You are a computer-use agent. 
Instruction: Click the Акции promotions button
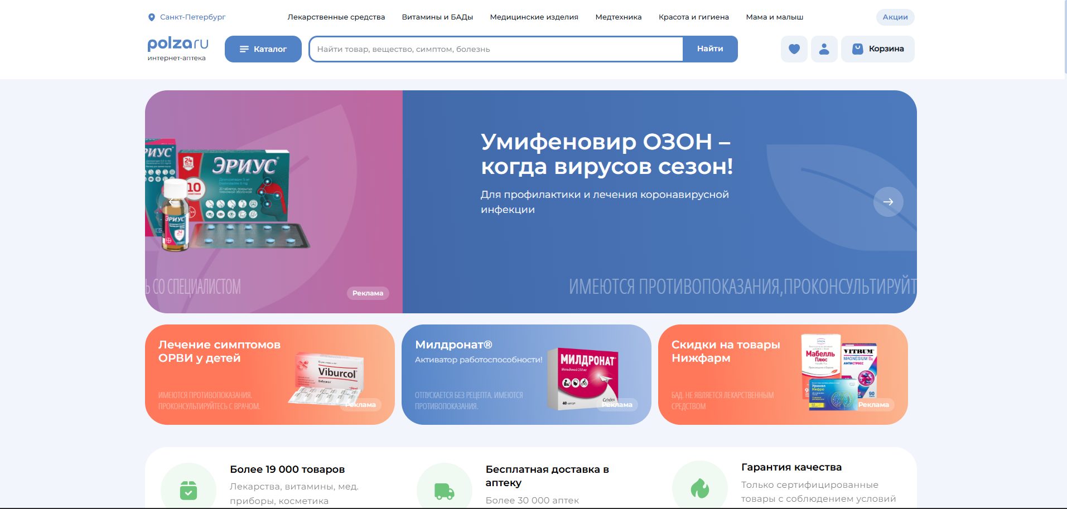point(895,17)
